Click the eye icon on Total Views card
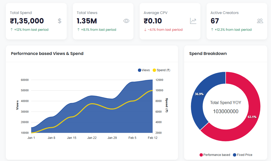This screenshot has height=161, width=271. [x=126, y=21]
